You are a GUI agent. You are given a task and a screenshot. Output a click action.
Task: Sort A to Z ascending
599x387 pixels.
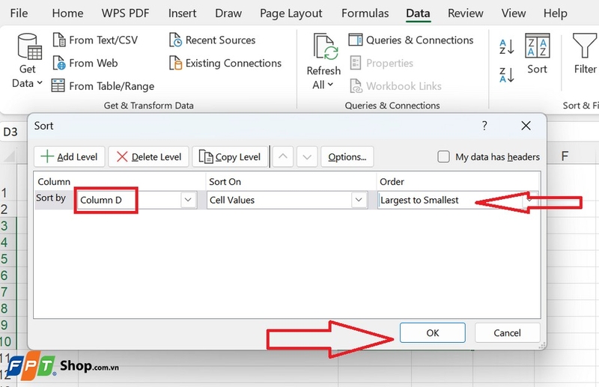click(x=507, y=46)
